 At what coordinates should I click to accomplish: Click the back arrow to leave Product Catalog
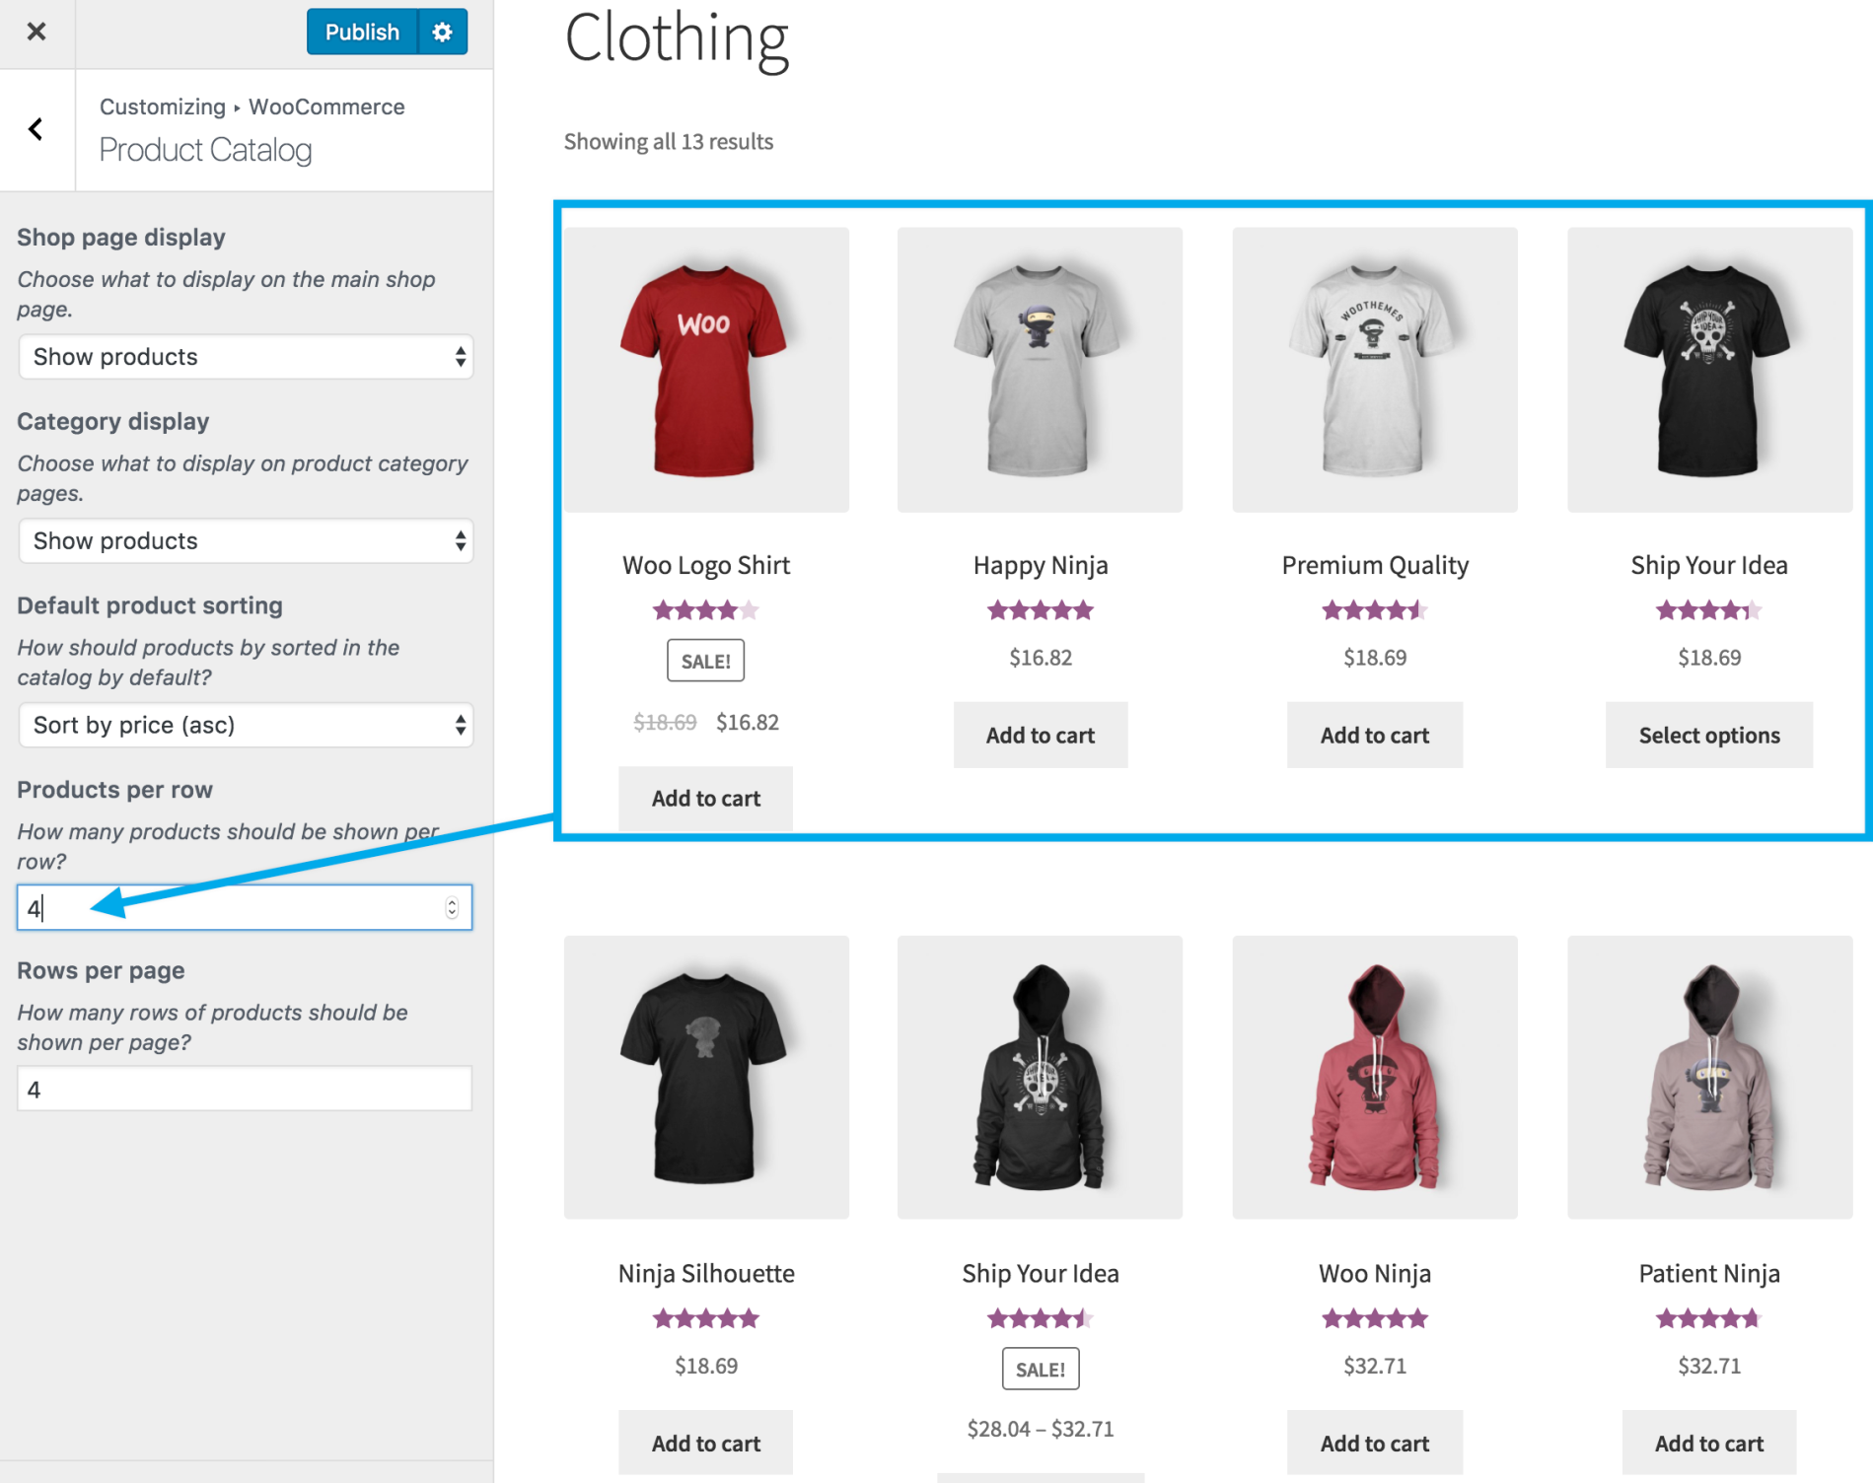pyautogui.click(x=36, y=129)
